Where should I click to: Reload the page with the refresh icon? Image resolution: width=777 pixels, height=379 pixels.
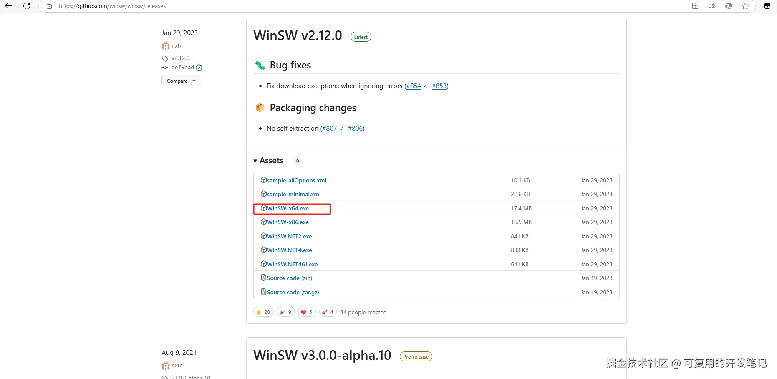pyautogui.click(x=27, y=6)
